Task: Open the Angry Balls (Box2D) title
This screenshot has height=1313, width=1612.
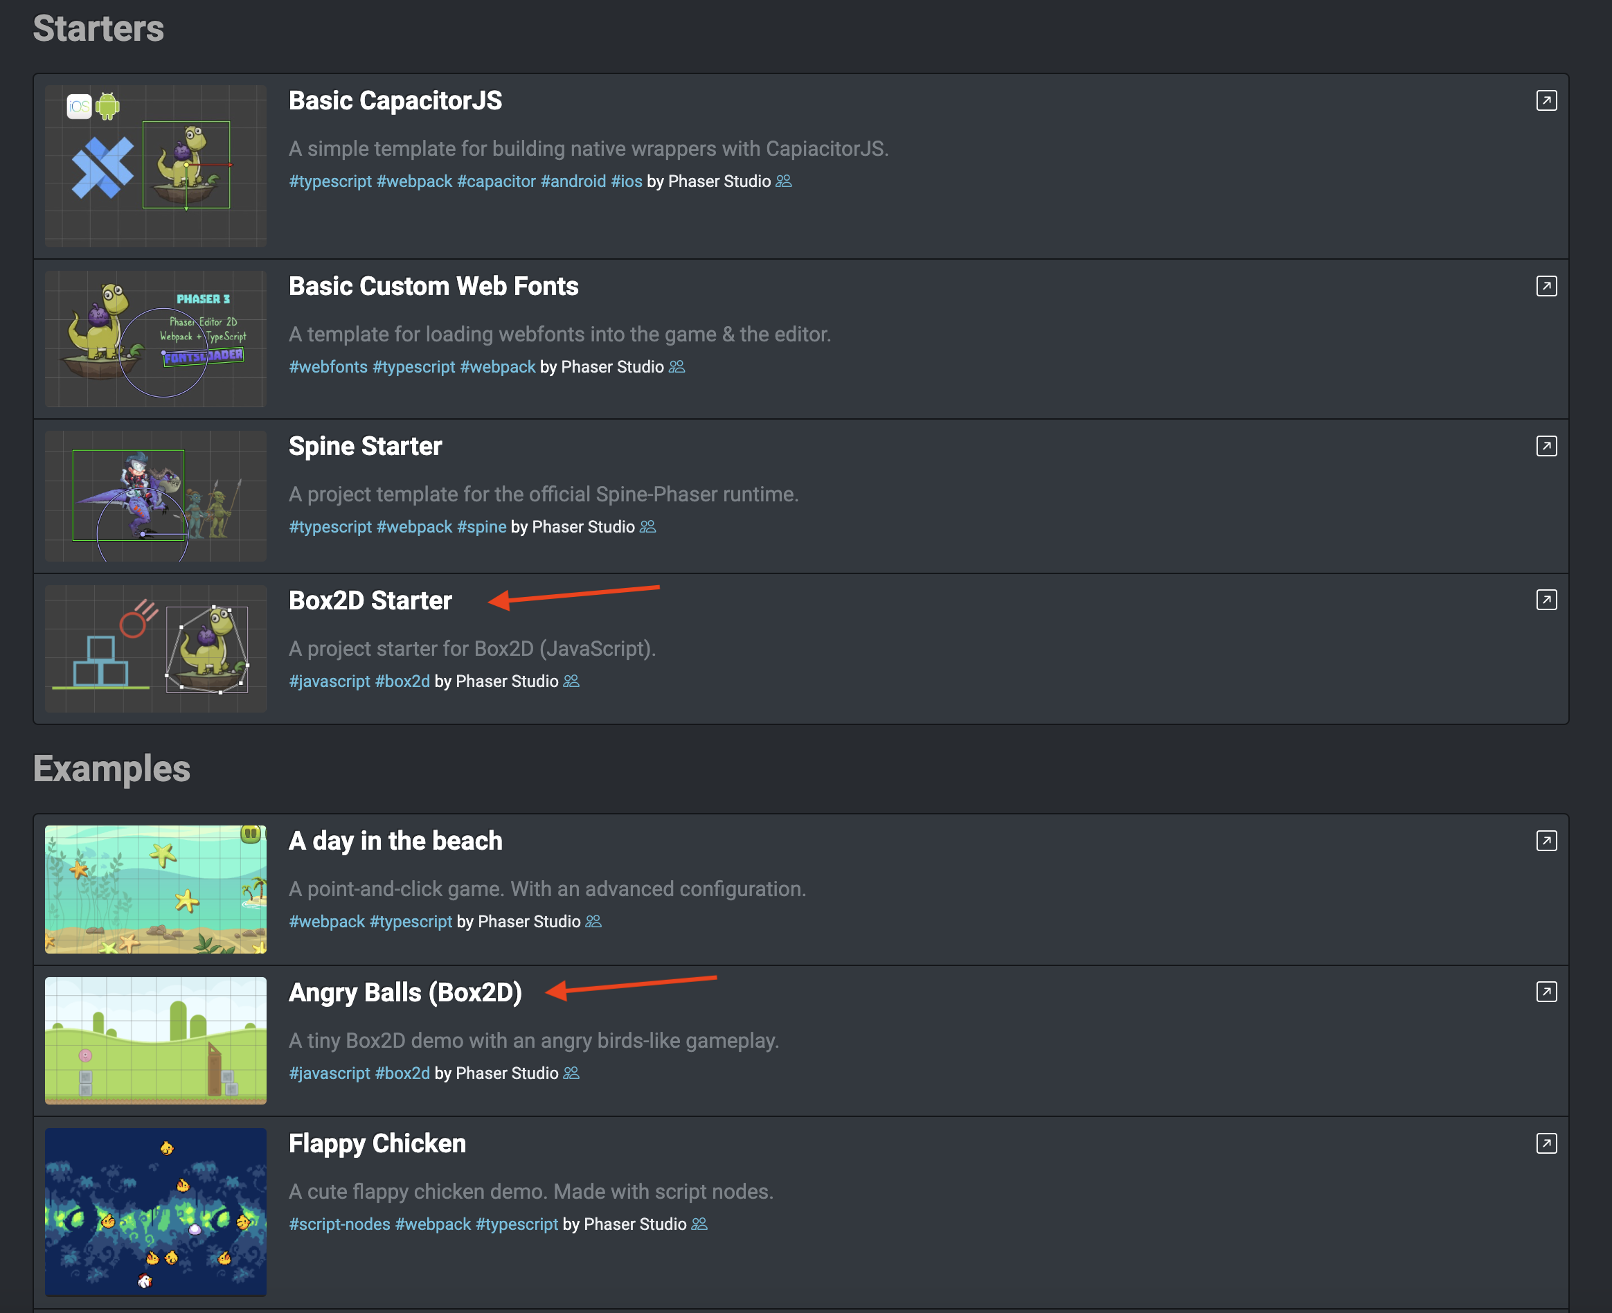Action: [x=405, y=992]
